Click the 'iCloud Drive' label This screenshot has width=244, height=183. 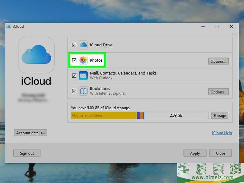101,45
